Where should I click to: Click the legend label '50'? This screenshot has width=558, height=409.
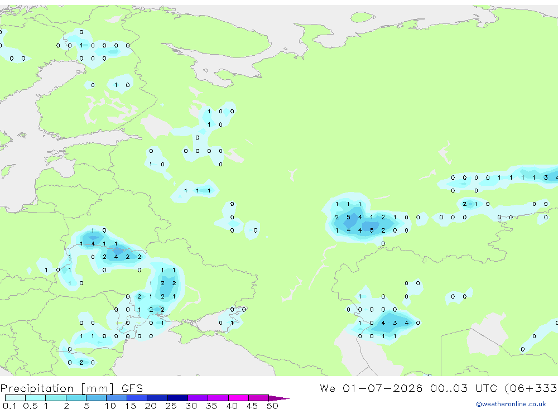[272, 406]
